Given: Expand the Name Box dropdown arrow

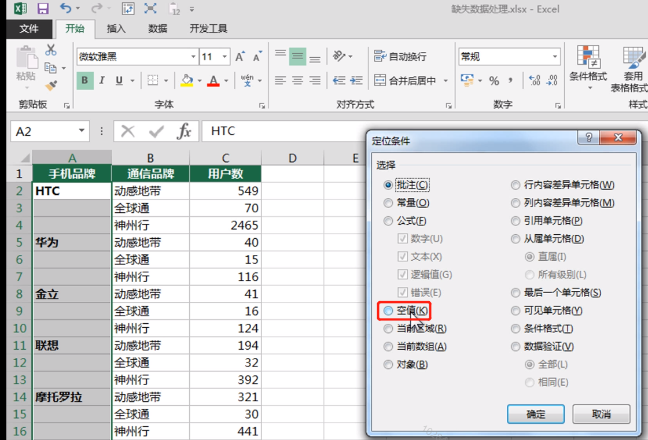Looking at the screenshot, I should 82,131.
